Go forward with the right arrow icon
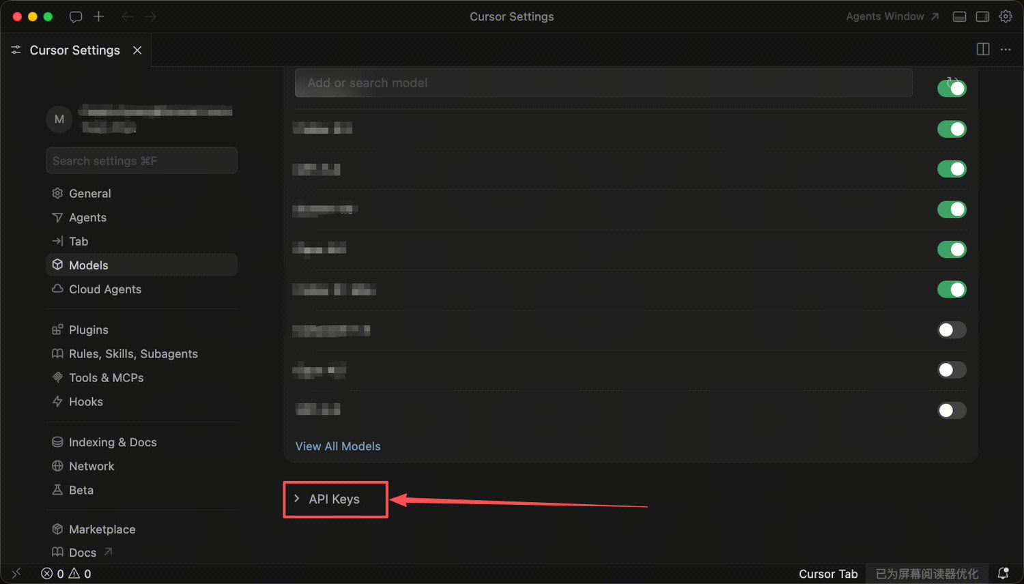The width and height of the screenshot is (1024, 584). point(151,16)
